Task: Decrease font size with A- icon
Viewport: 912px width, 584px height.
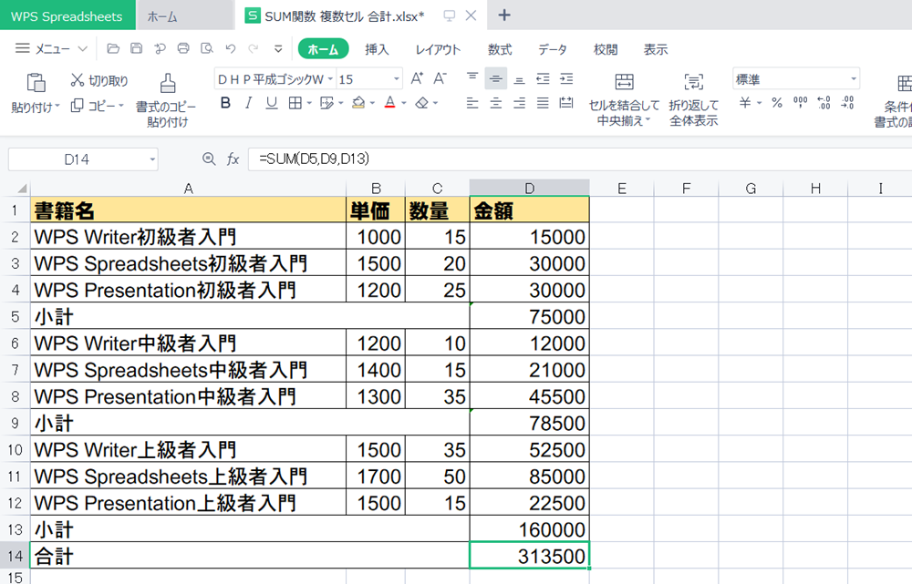Action: 440,78
